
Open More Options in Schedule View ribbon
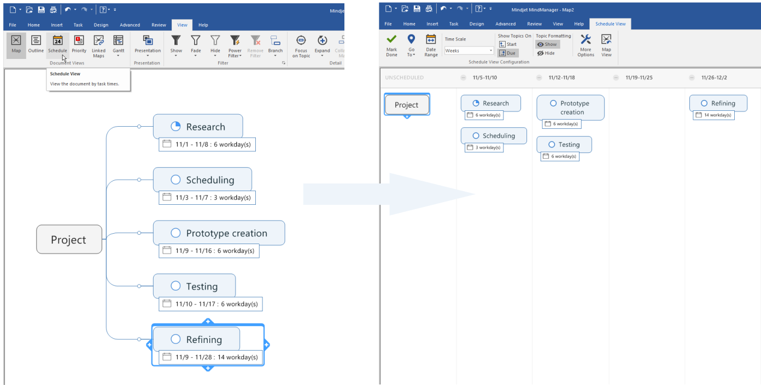586,45
